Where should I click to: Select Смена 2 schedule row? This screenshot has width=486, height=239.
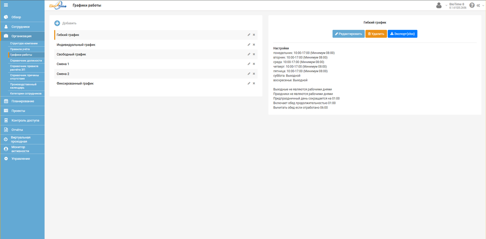(x=156, y=74)
